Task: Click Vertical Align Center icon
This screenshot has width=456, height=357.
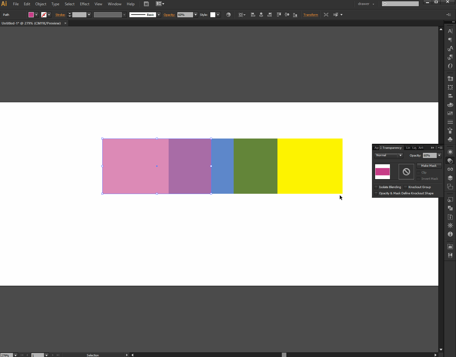Action: [287, 15]
